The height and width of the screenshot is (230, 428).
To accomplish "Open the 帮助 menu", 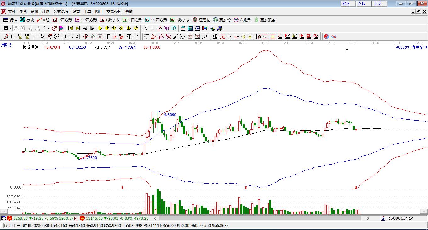I will coord(129,12).
